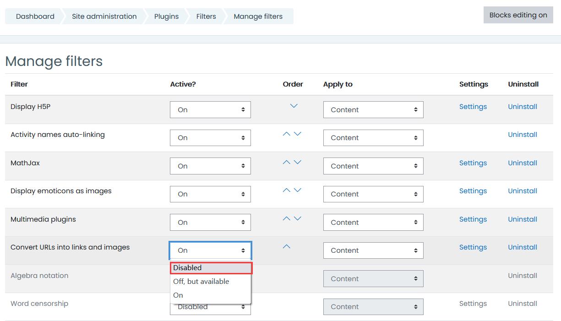Move Display H5P filter down
Image resolution: width=561 pixels, height=321 pixels.
click(x=294, y=106)
